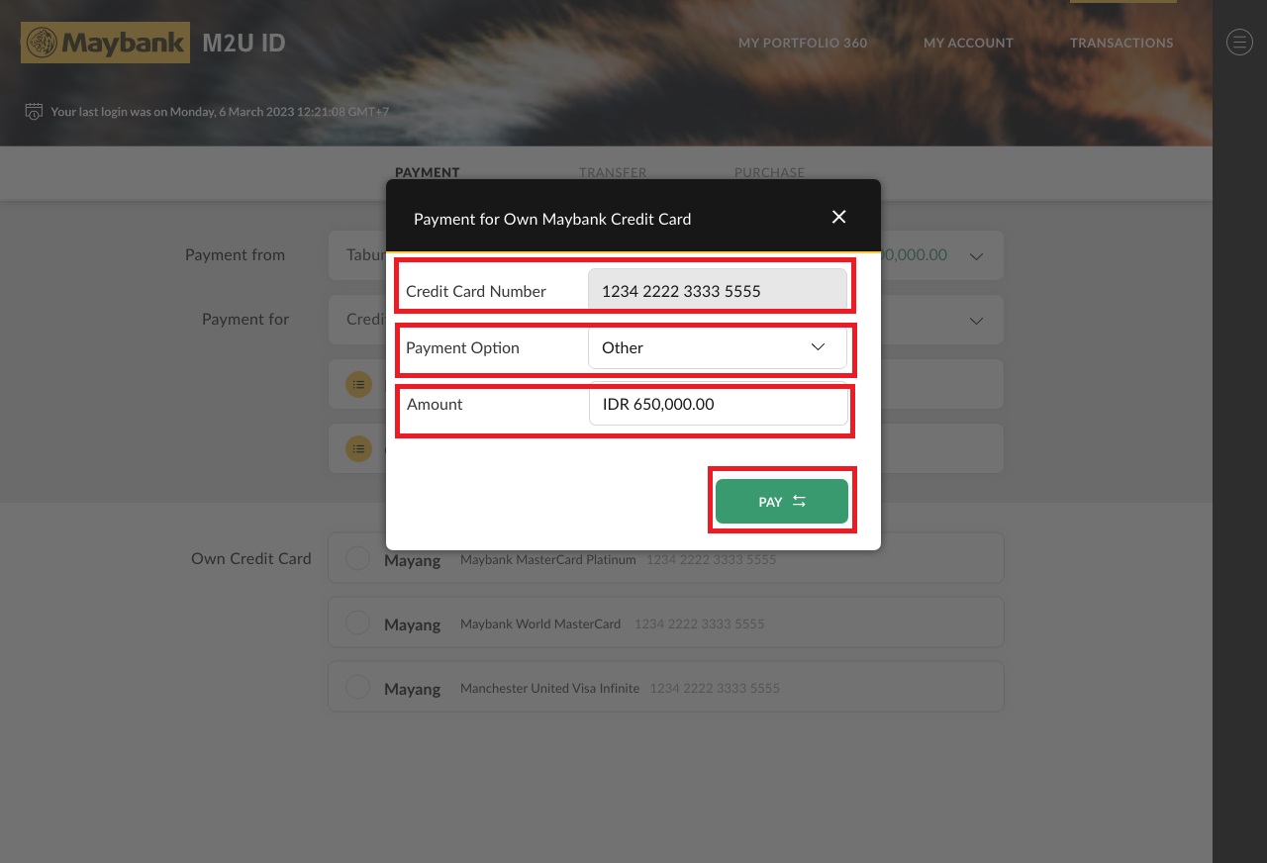Open the Payment Option dropdown
Screen dimensions: 1267x863
click(717, 348)
